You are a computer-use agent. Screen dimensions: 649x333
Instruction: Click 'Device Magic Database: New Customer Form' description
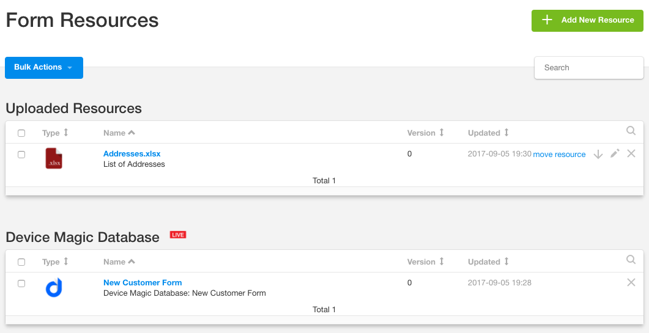[185, 293]
